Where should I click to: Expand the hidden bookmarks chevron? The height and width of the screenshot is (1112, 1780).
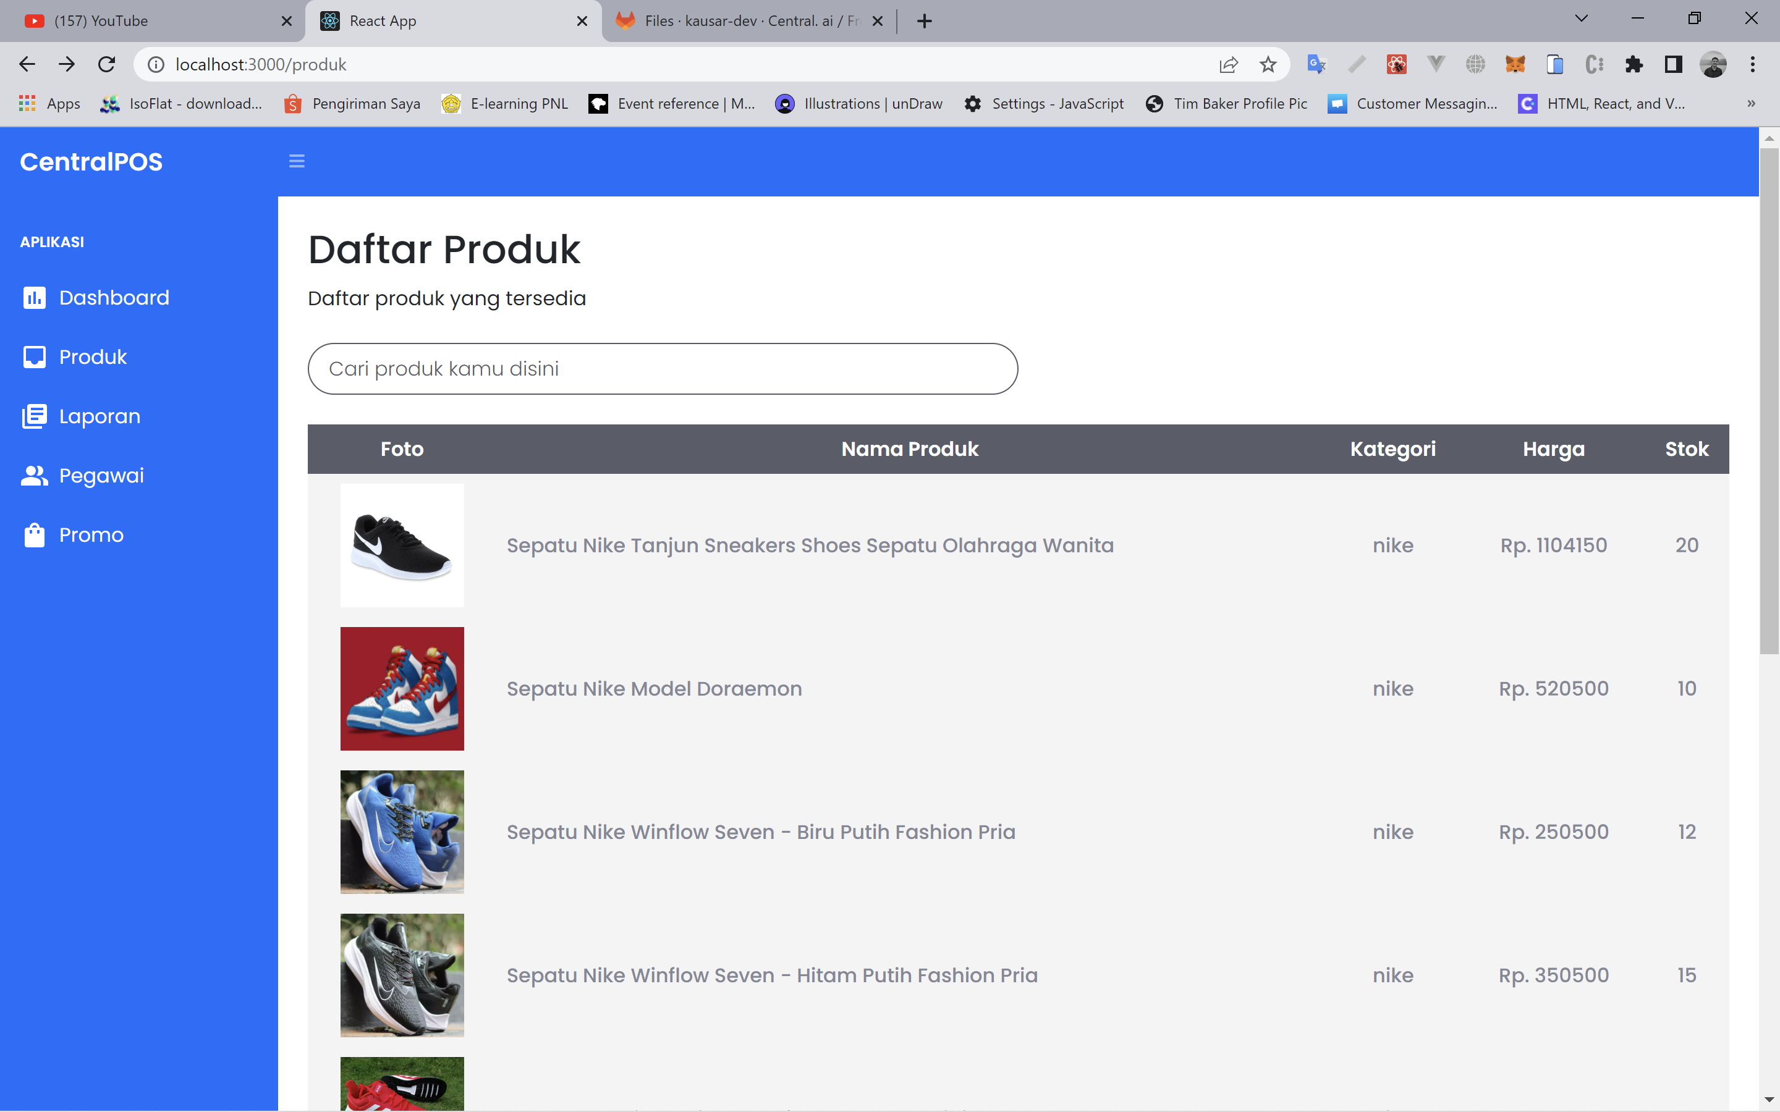(1752, 104)
